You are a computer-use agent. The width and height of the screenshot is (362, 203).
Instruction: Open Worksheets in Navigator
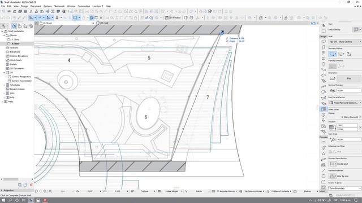tap(16, 60)
